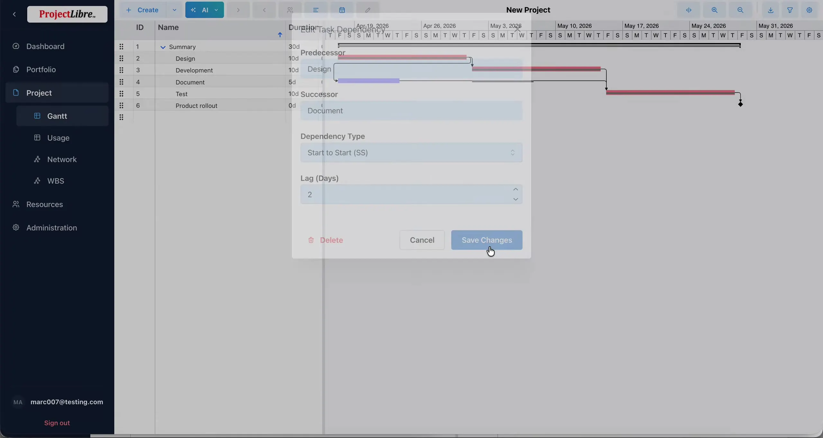Viewport: 823px width, 438px height.
Task: Click the download export icon
Action: coord(771,10)
